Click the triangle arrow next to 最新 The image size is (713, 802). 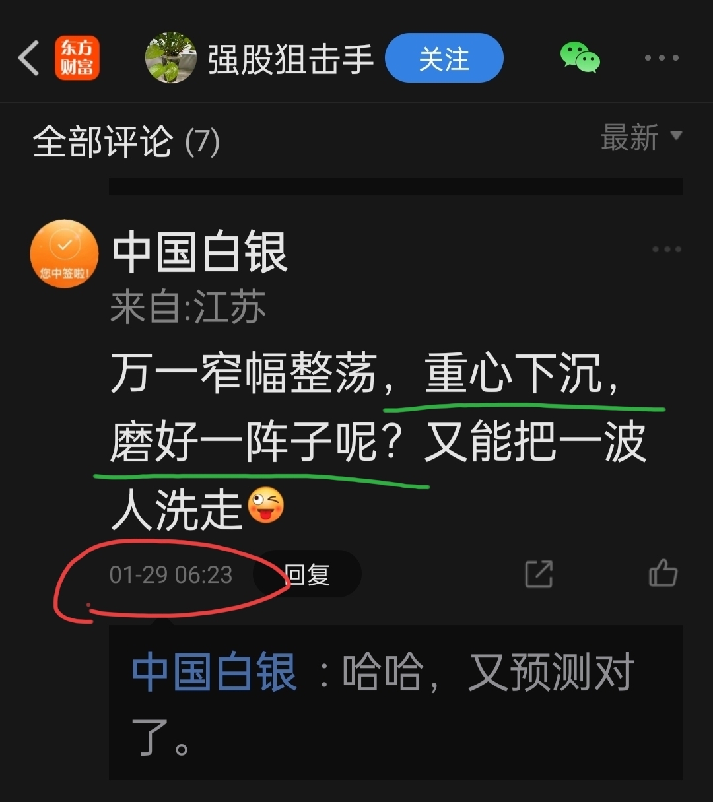tap(675, 135)
